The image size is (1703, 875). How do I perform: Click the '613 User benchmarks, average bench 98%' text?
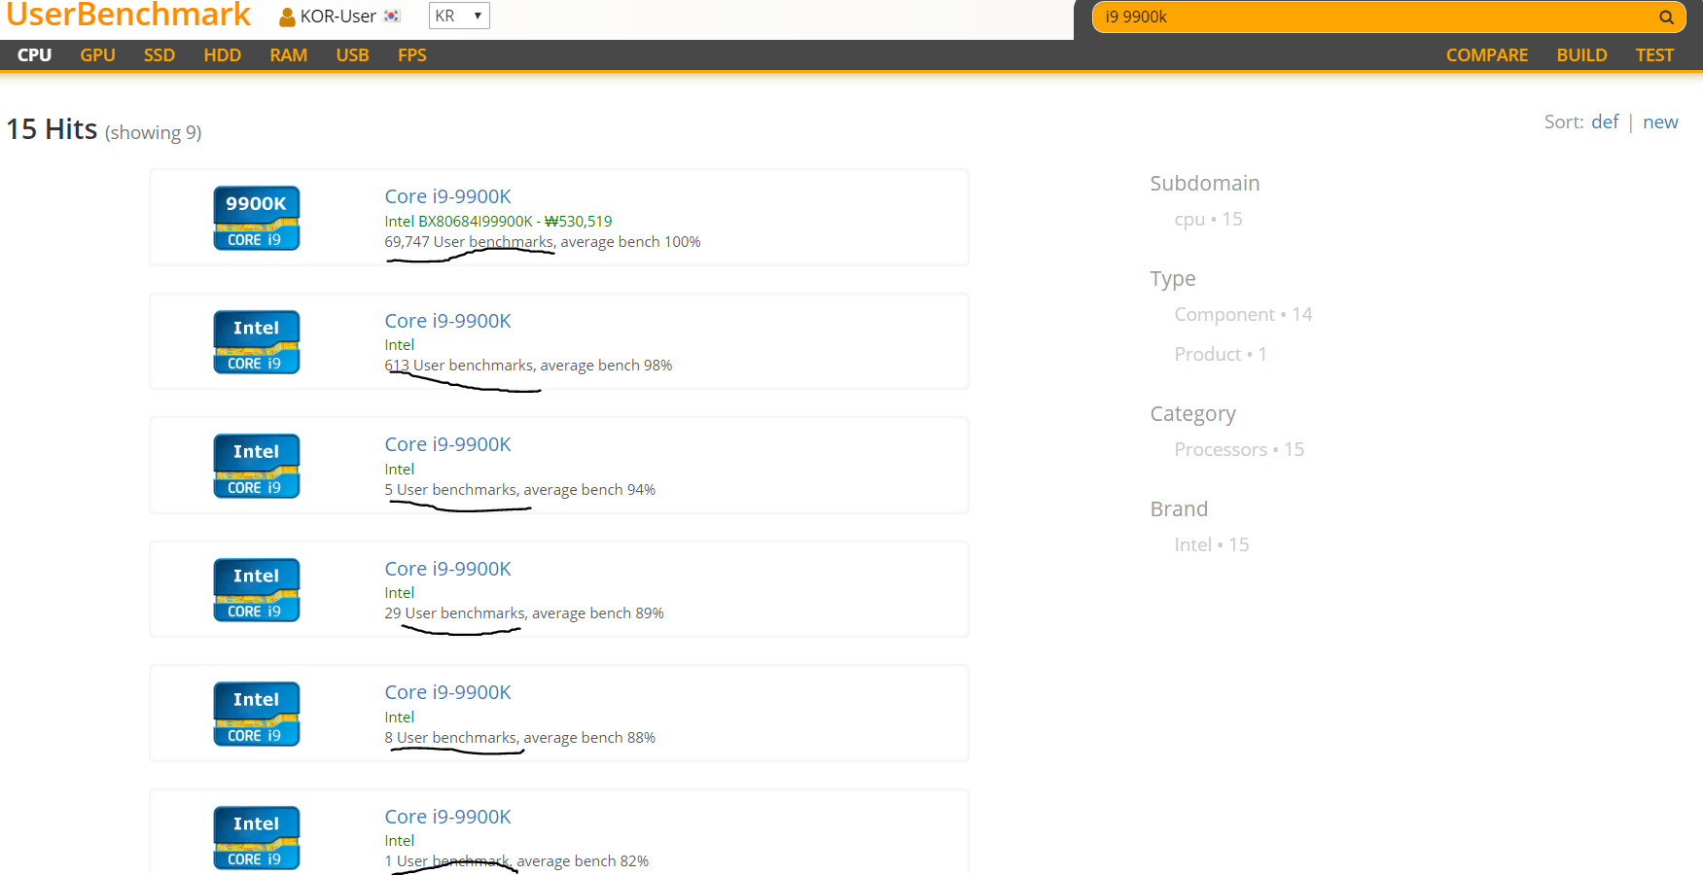tap(528, 366)
